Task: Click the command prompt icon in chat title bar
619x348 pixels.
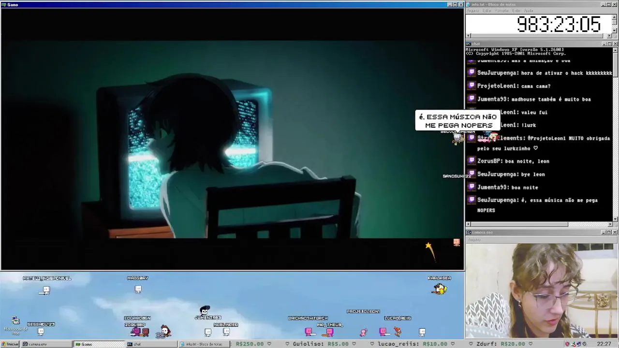Action: coord(468,44)
